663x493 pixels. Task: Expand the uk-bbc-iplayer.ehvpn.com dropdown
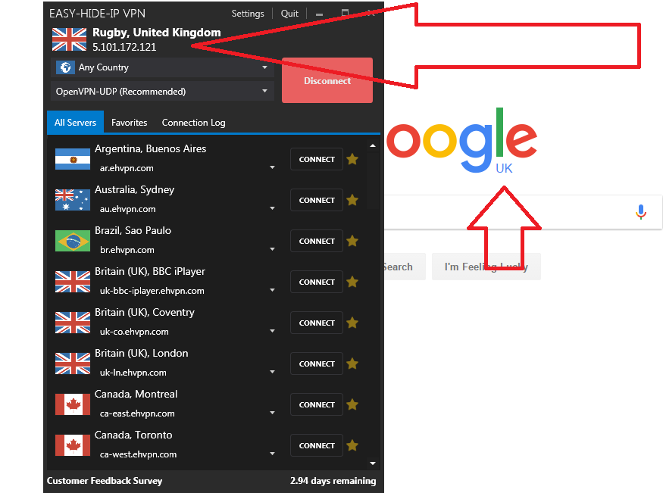pyautogui.click(x=272, y=290)
